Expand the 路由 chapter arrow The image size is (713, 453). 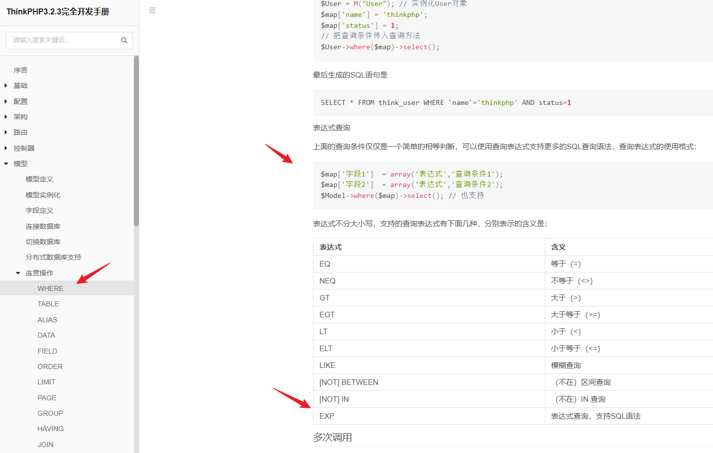pos(6,132)
